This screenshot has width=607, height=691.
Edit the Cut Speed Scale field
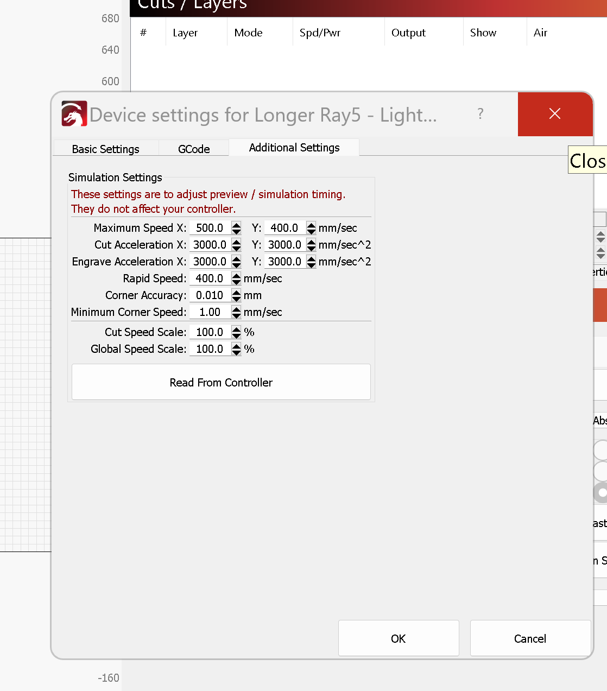click(210, 332)
